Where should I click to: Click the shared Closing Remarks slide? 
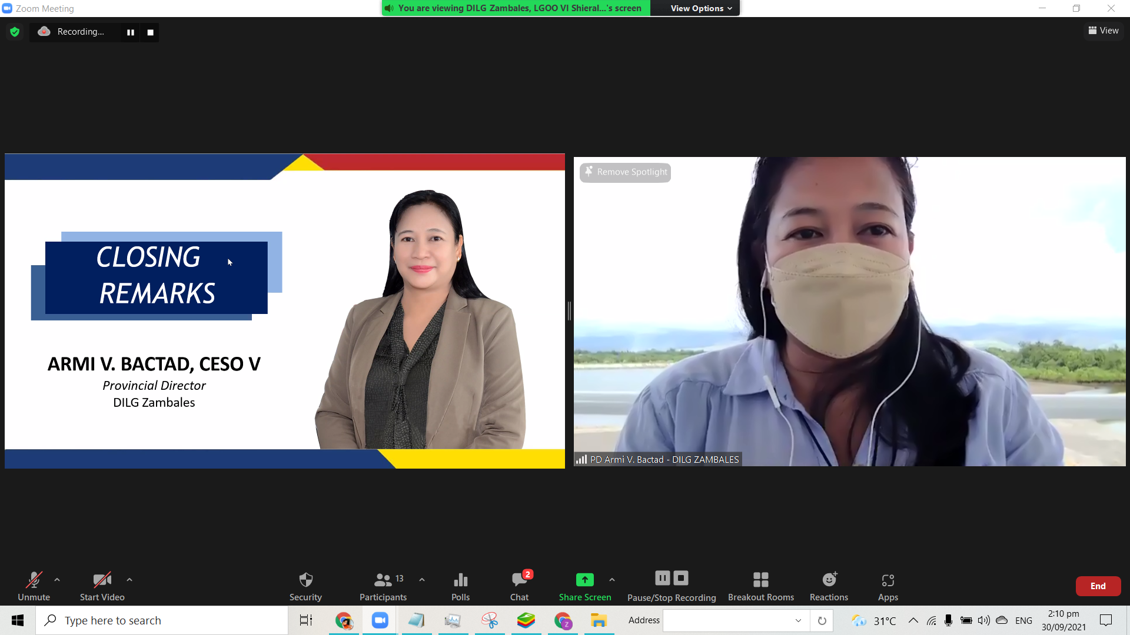285,311
